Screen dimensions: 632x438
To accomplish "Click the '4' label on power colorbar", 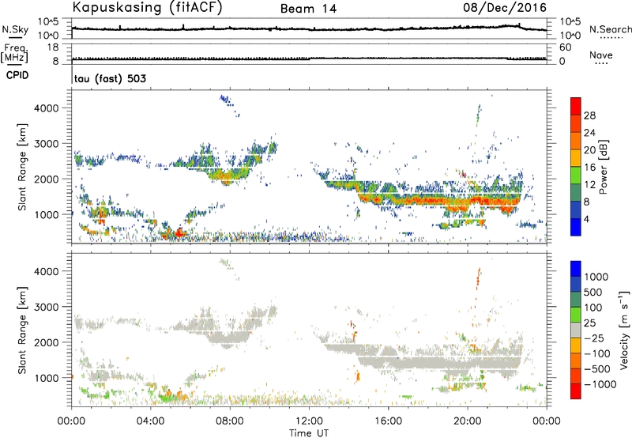I will click(586, 219).
